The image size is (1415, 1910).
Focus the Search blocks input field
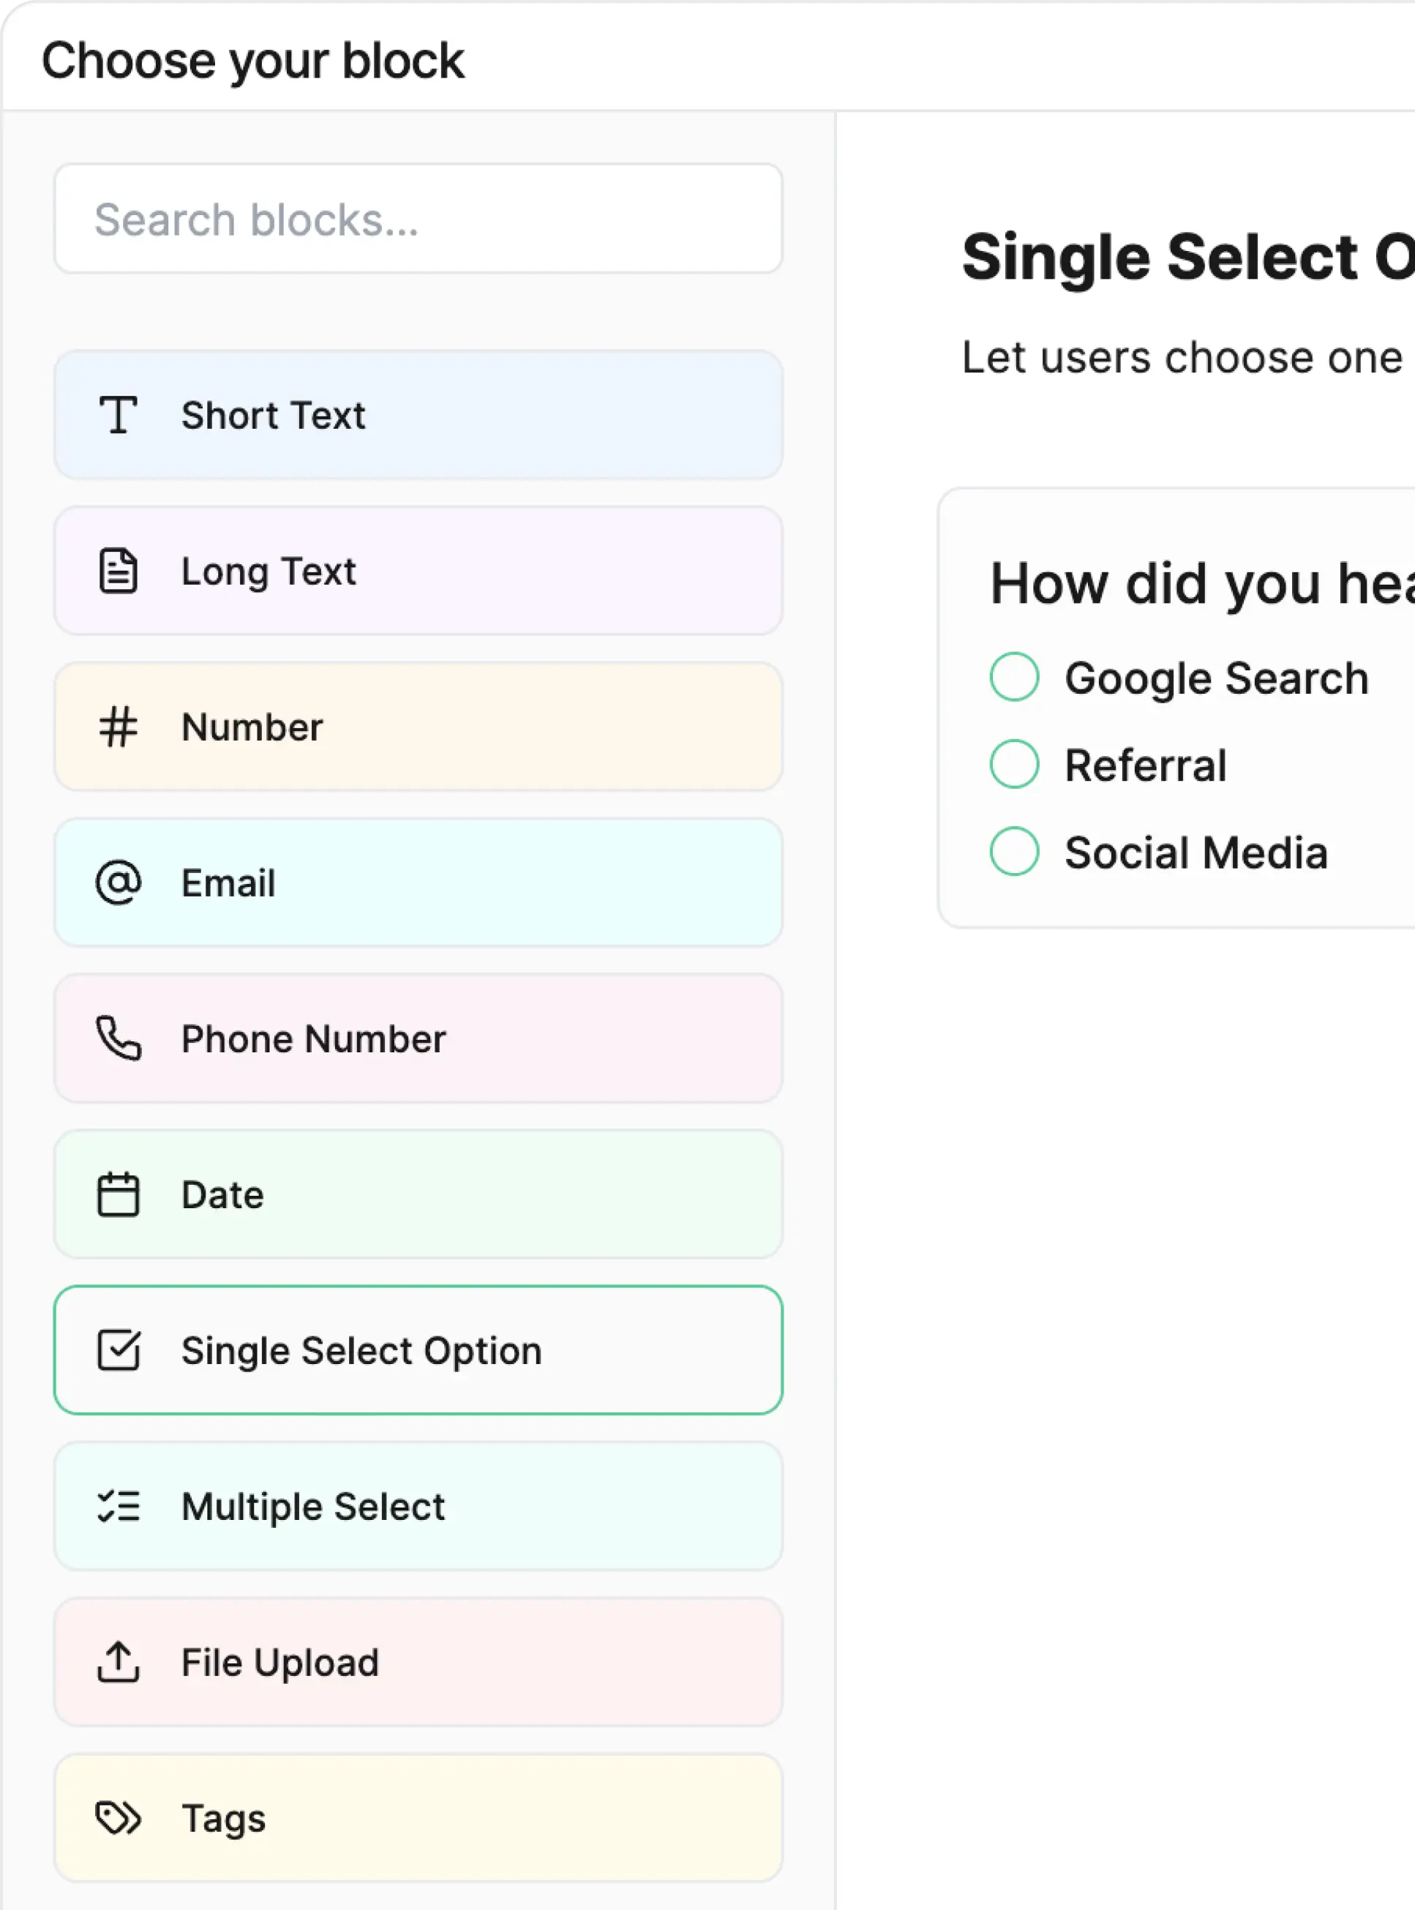coord(419,220)
